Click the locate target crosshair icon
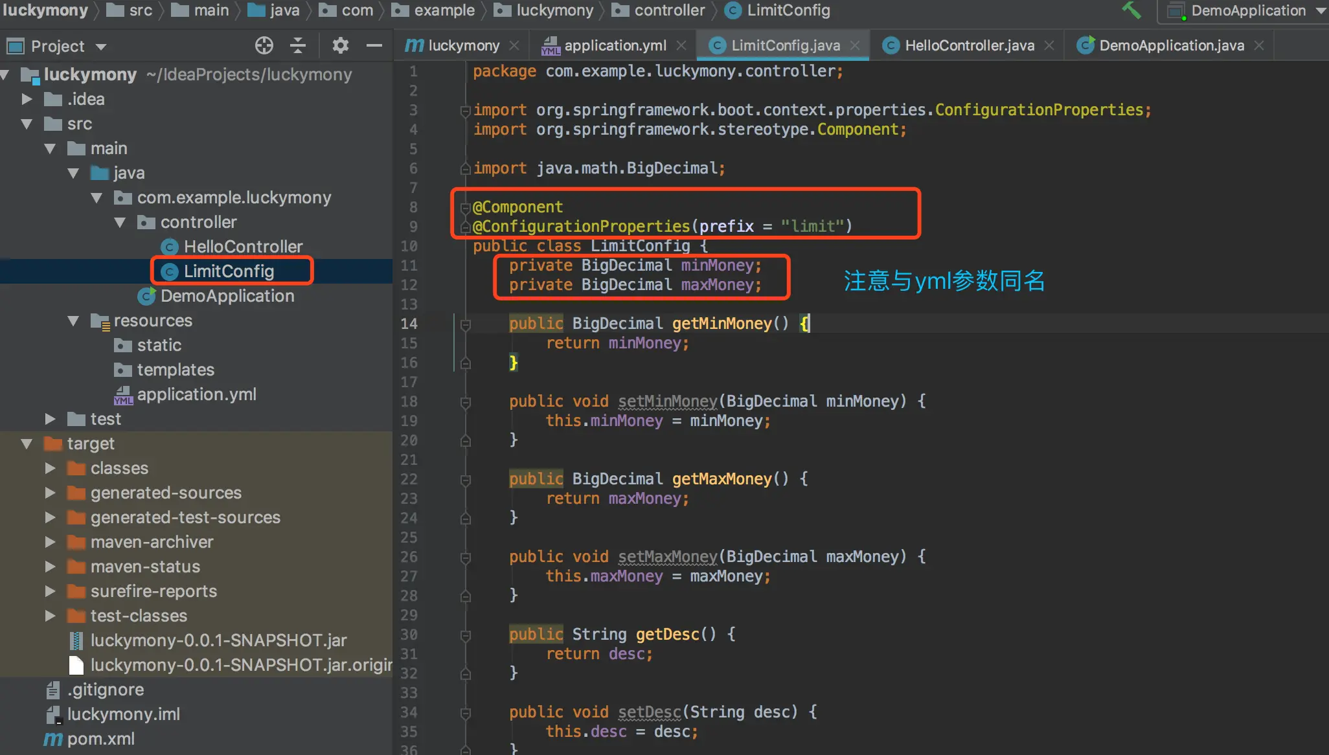 pyautogui.click(x=264, y=45)
